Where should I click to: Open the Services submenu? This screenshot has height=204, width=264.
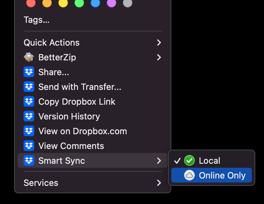(x=93, y=183)
